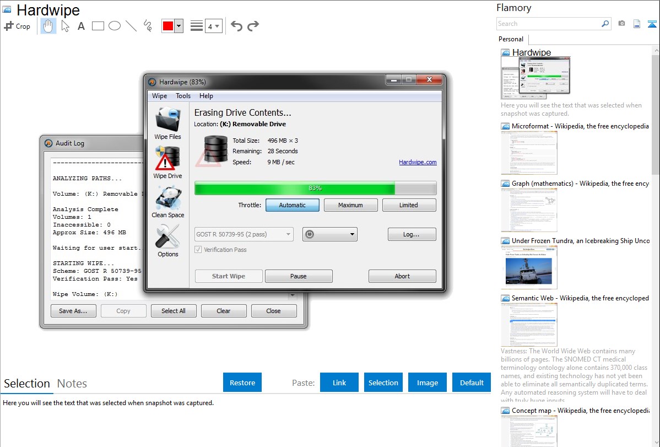Screen dimensions: 660x447
Task: Click the snapshot icon beside main Hardwipe heading
Action: pos(7,9)
